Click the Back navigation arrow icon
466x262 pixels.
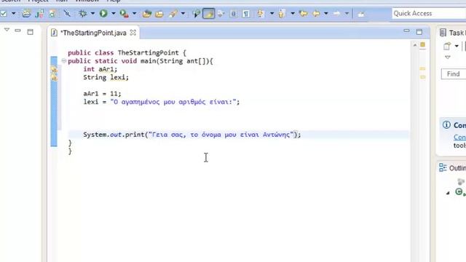coord(317,13)
